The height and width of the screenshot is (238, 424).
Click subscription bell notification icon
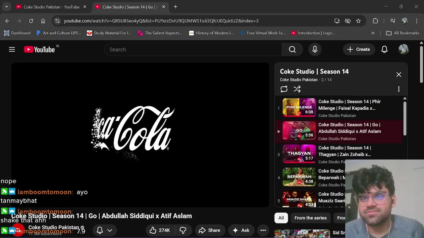tap(100, 230)
